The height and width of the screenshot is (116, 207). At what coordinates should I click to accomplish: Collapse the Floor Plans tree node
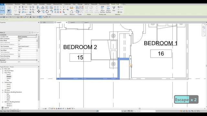3,73
